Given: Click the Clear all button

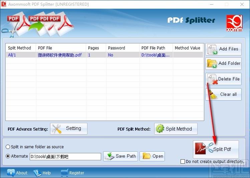Looking at the screenshot, I should coord(223,94).
